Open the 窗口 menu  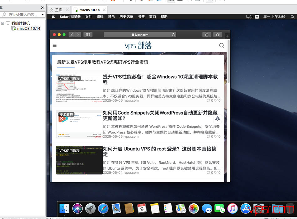pyautogui.click(x=153, y=17)
